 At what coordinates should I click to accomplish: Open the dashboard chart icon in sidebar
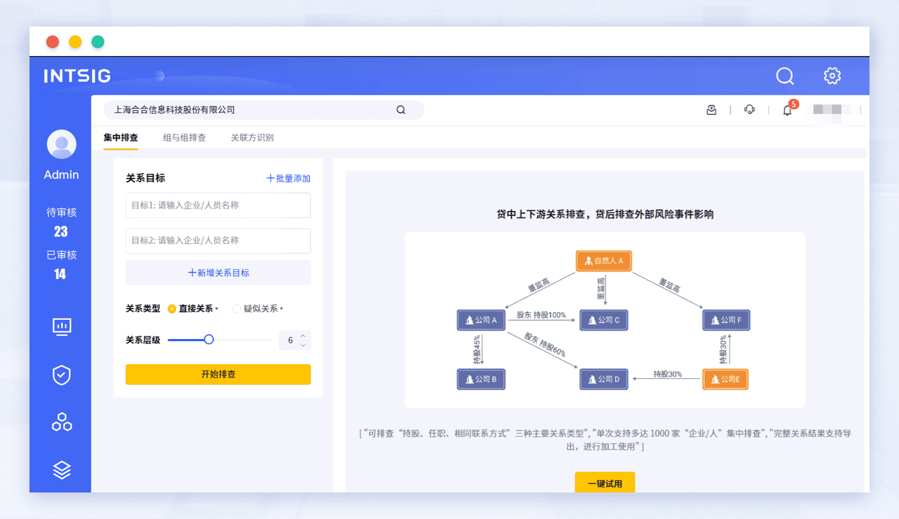click(62, 327)
